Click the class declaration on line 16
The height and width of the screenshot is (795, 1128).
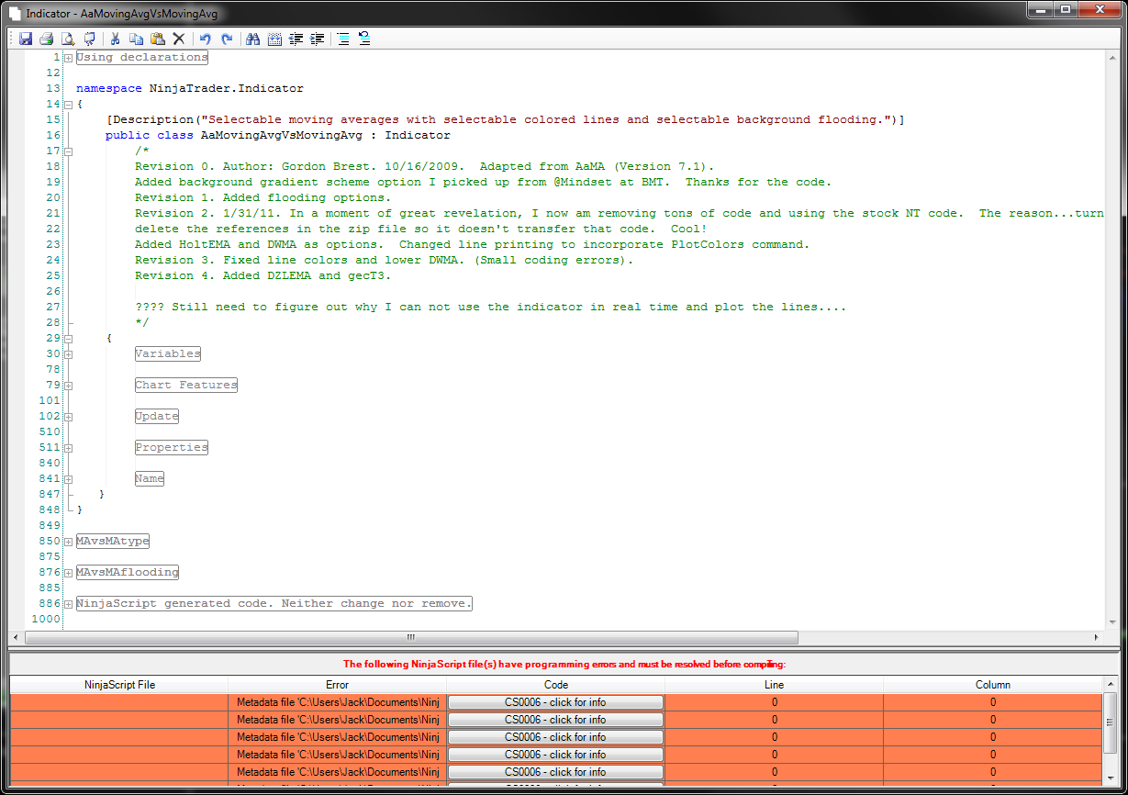click(278, 136)
